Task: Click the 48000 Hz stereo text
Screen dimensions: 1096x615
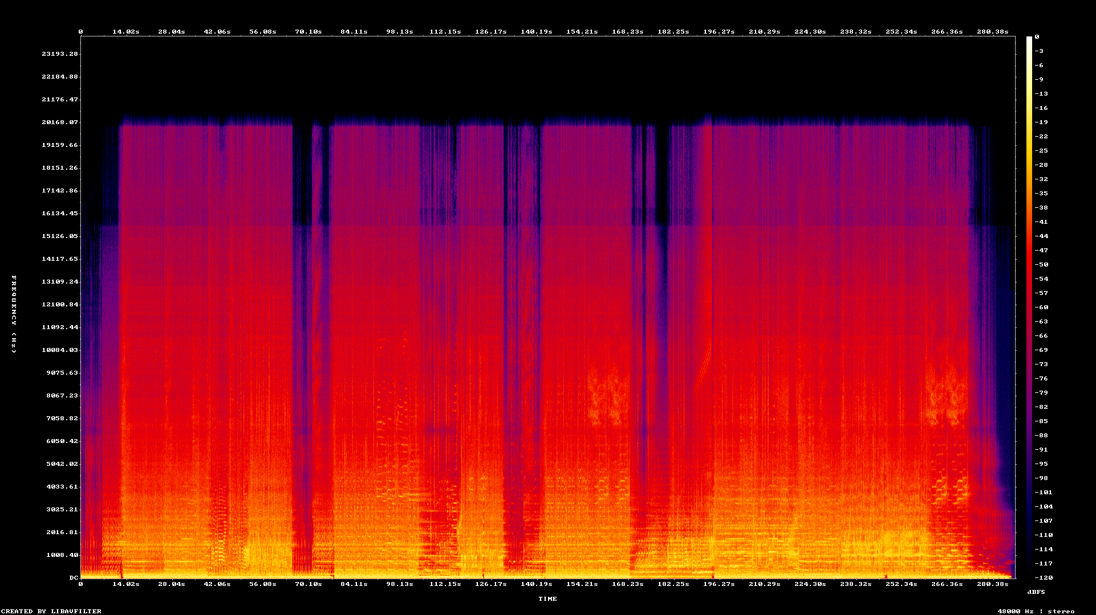Action: pos(1036,612)
